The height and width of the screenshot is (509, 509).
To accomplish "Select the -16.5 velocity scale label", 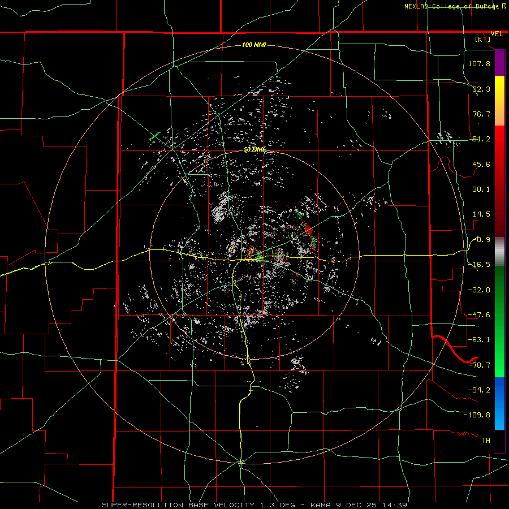I will (x=479, y=265).
